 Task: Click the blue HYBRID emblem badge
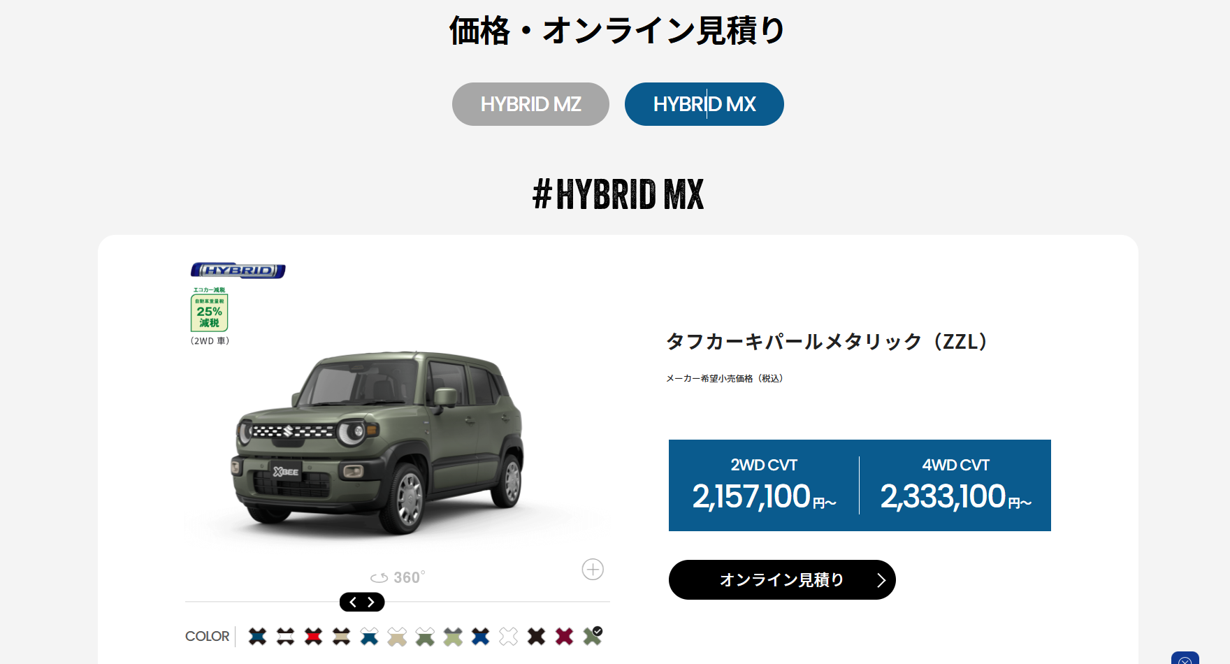pos(238,270)
